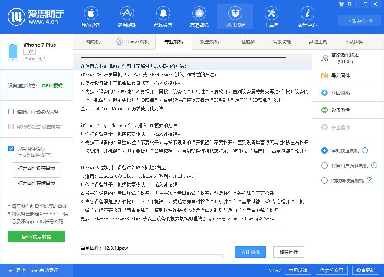Open the 教程中心 tutorial center
This screenshot has height=277, width=384.
(x=307, y=17)
